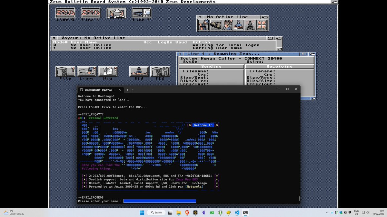Close the alex@DESKTOP terminal tab

coord(120,90)
